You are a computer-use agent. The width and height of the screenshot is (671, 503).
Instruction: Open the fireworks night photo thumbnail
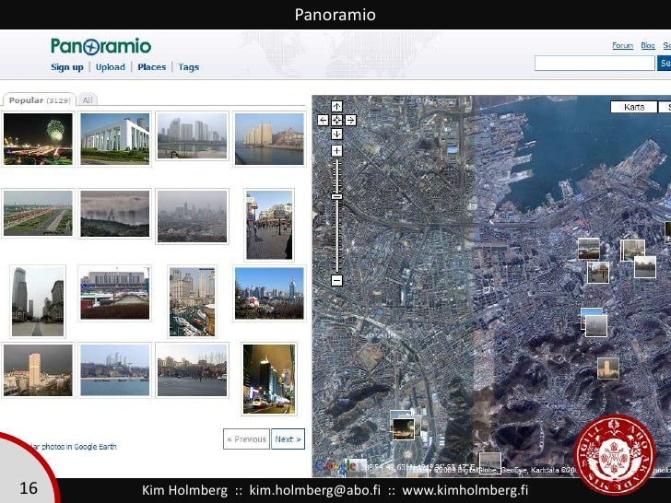pyautogui.click(x=38, y=138)
